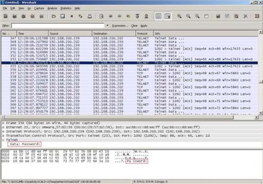Open the Analyze menu

point(52,8)
